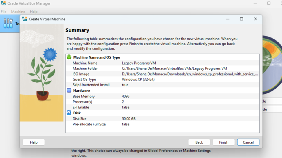Select the Guest OS Type row

(162, 80)
